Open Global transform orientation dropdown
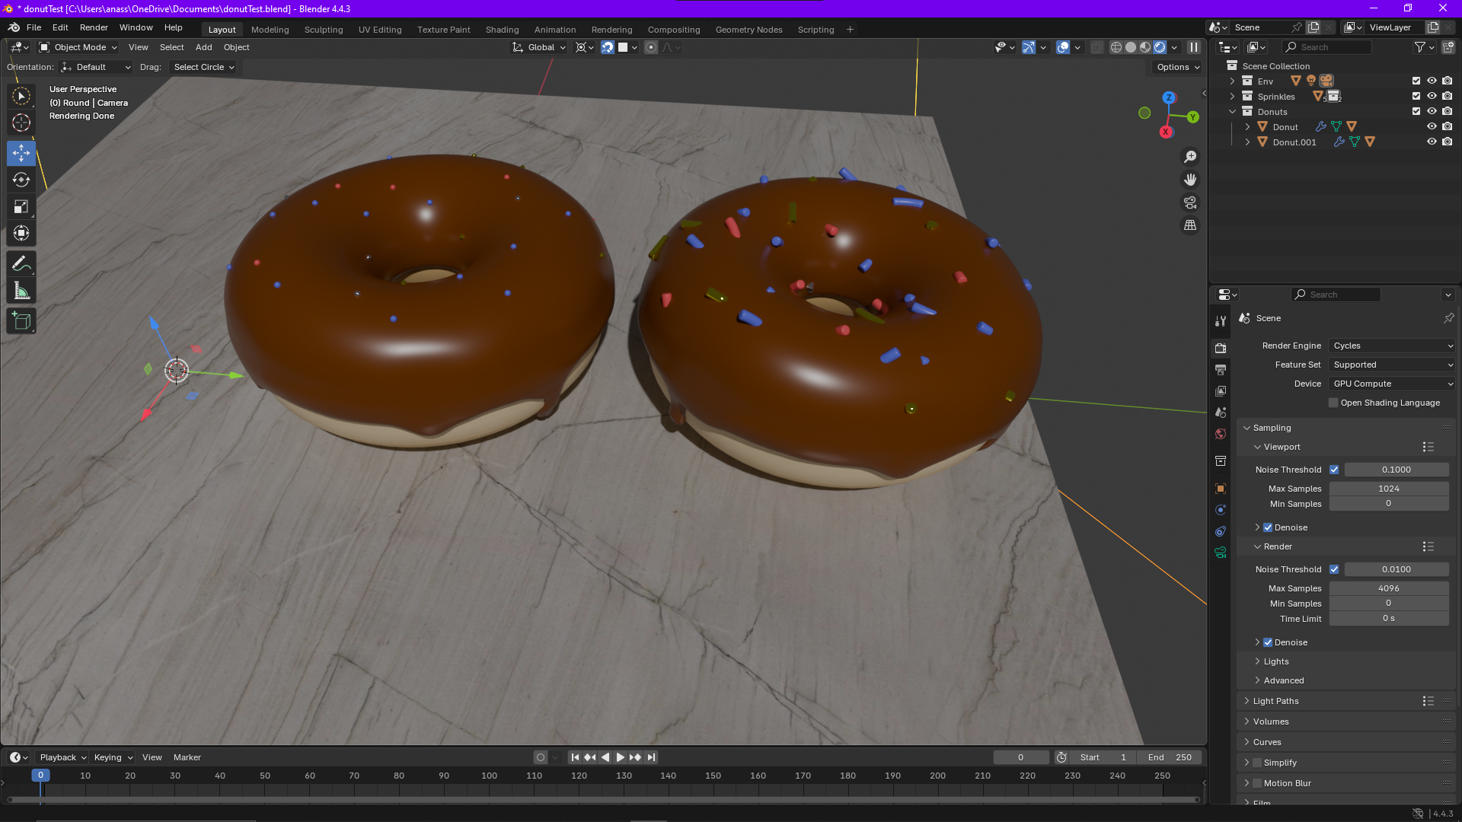1462x822 pixels. (539, 47)
